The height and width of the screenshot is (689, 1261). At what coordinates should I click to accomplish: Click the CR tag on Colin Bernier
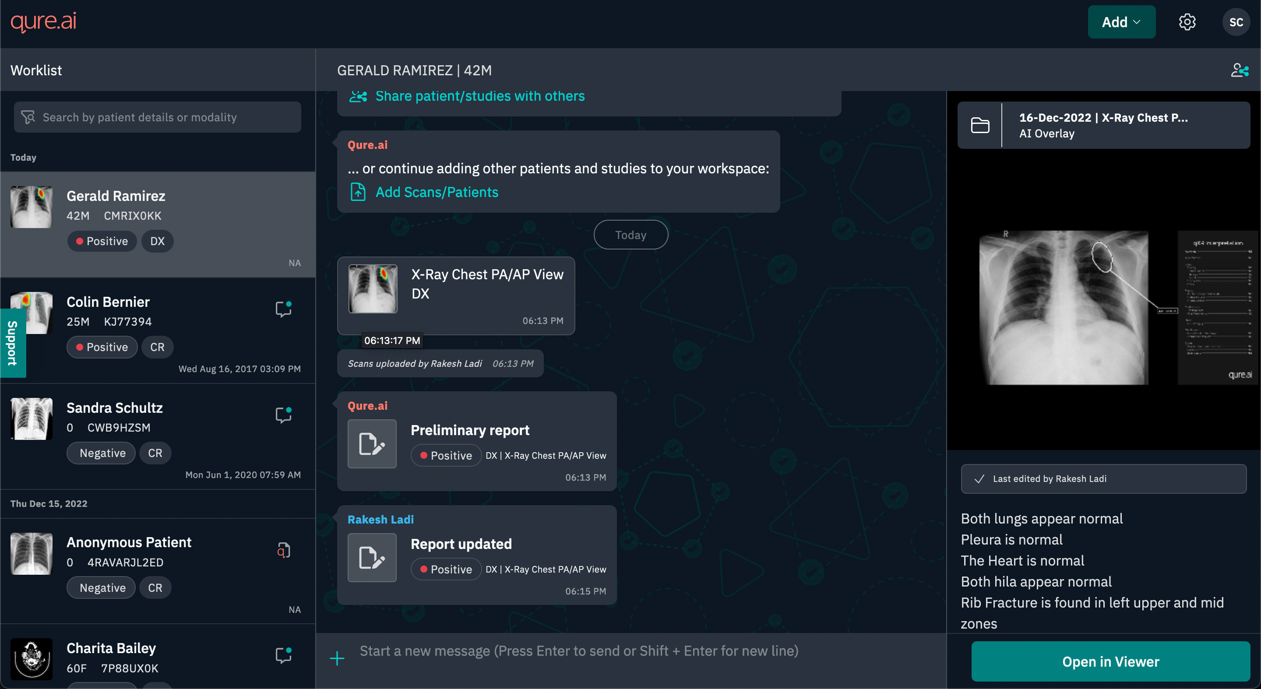(x=157, y=347)
